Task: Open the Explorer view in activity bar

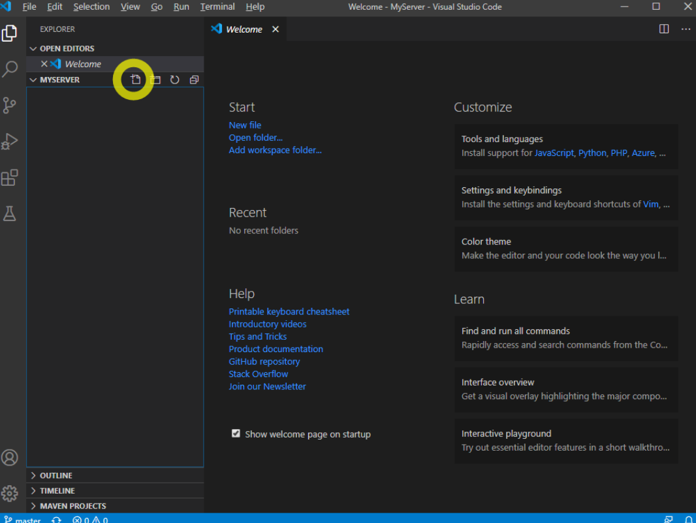Action: tap(9, 33)
